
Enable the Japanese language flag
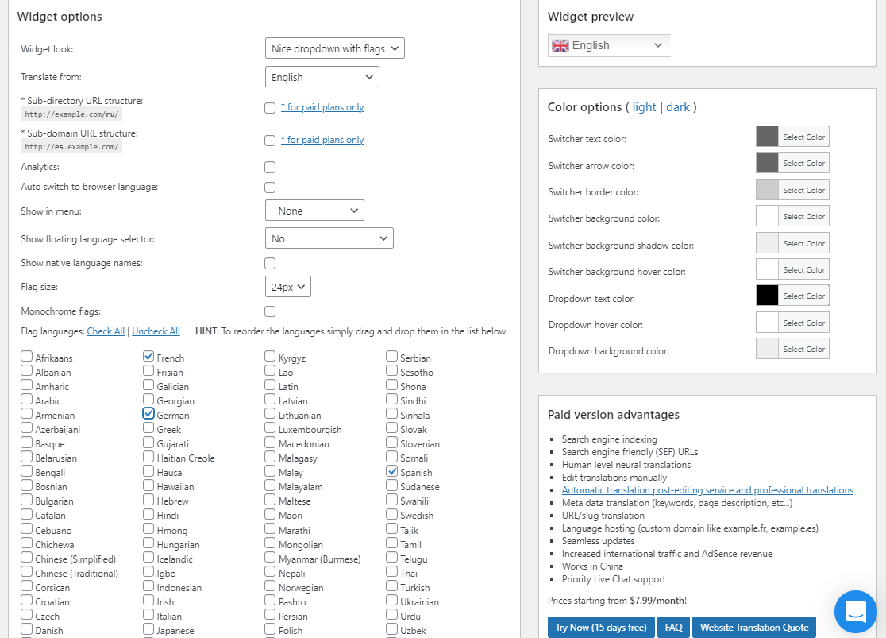148,630
